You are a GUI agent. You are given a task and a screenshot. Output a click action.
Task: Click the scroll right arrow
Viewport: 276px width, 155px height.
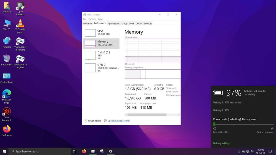coord(179,115)
